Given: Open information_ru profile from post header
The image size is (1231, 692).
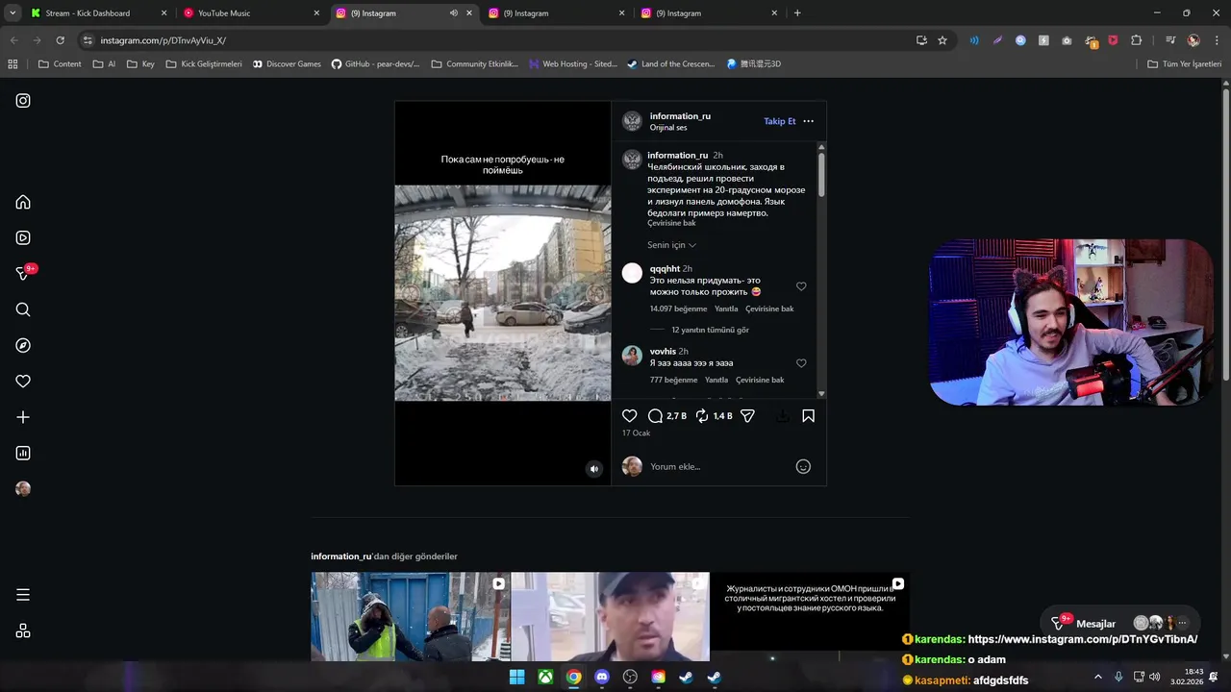Looking at the screenshot, I should [x=680, y=116].
